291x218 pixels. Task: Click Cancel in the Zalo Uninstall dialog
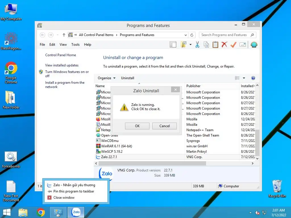pos(165,126)
